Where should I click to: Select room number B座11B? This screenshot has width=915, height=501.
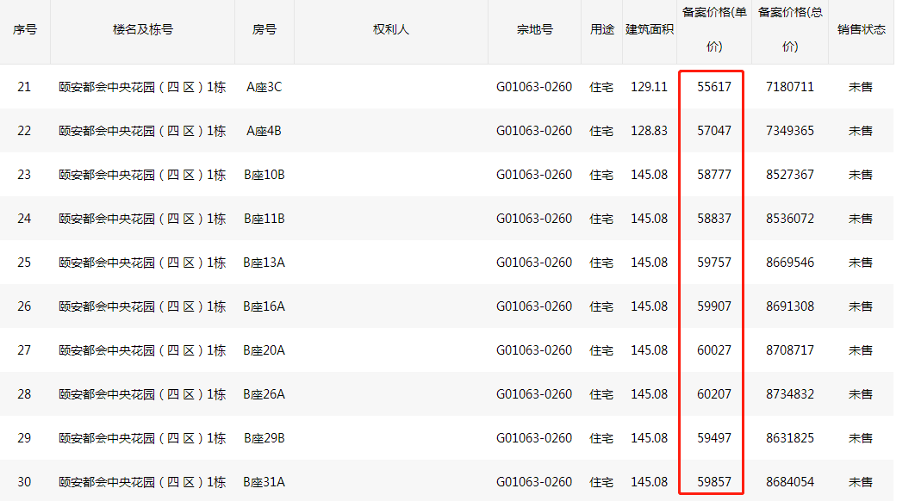pos(265,219)
